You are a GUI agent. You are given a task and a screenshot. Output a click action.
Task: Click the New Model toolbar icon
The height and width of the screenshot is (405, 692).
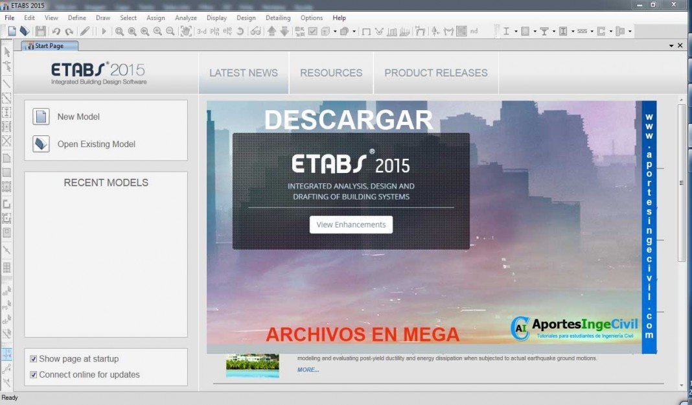[12, 31]
